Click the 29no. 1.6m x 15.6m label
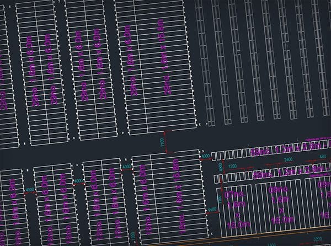This screenshot has height=246, width=331. click(x=164, y=57)
